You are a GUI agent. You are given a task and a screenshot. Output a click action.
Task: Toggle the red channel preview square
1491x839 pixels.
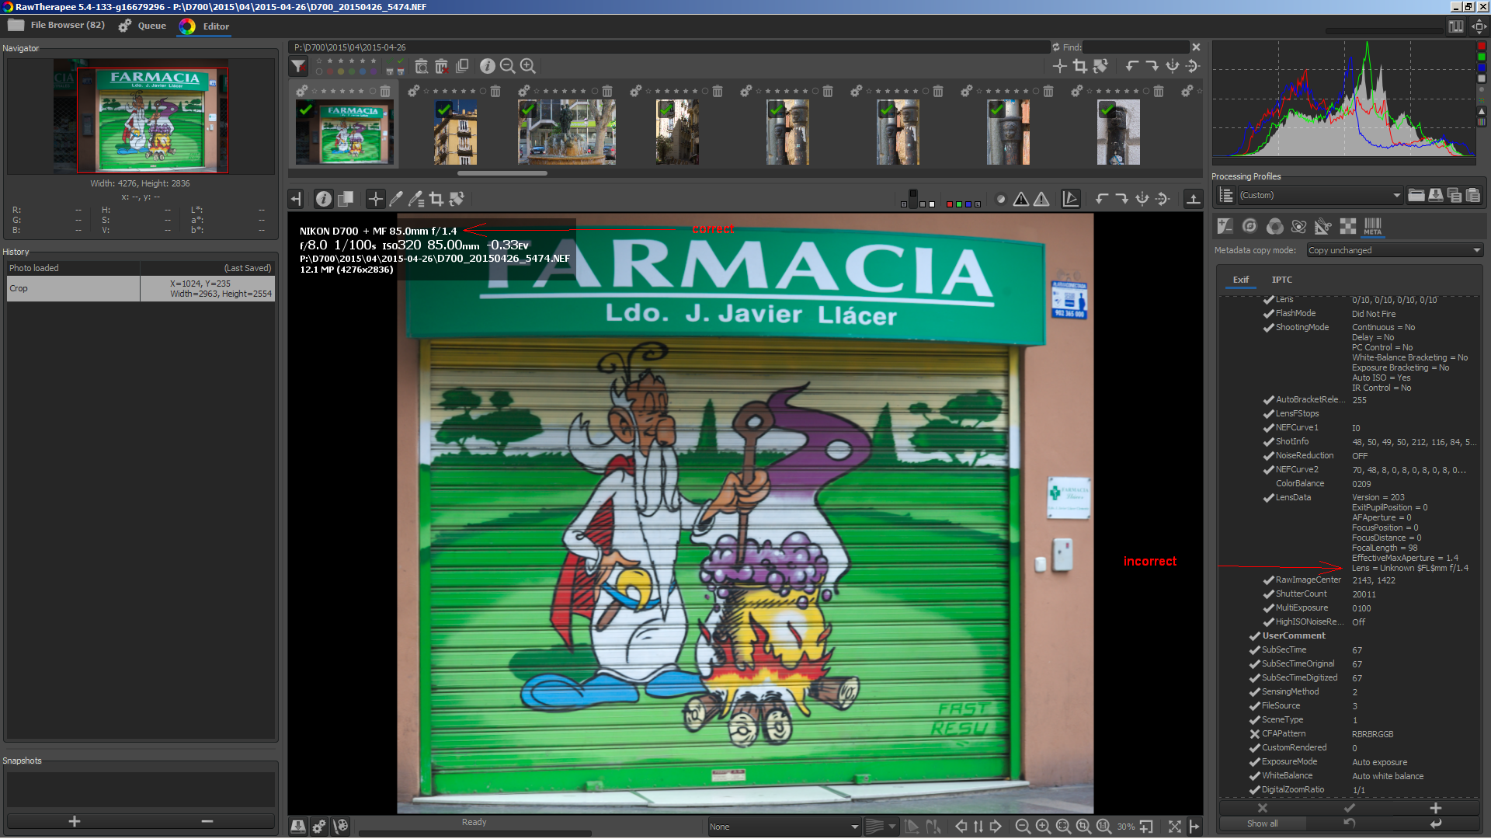[x=950, y=204]
